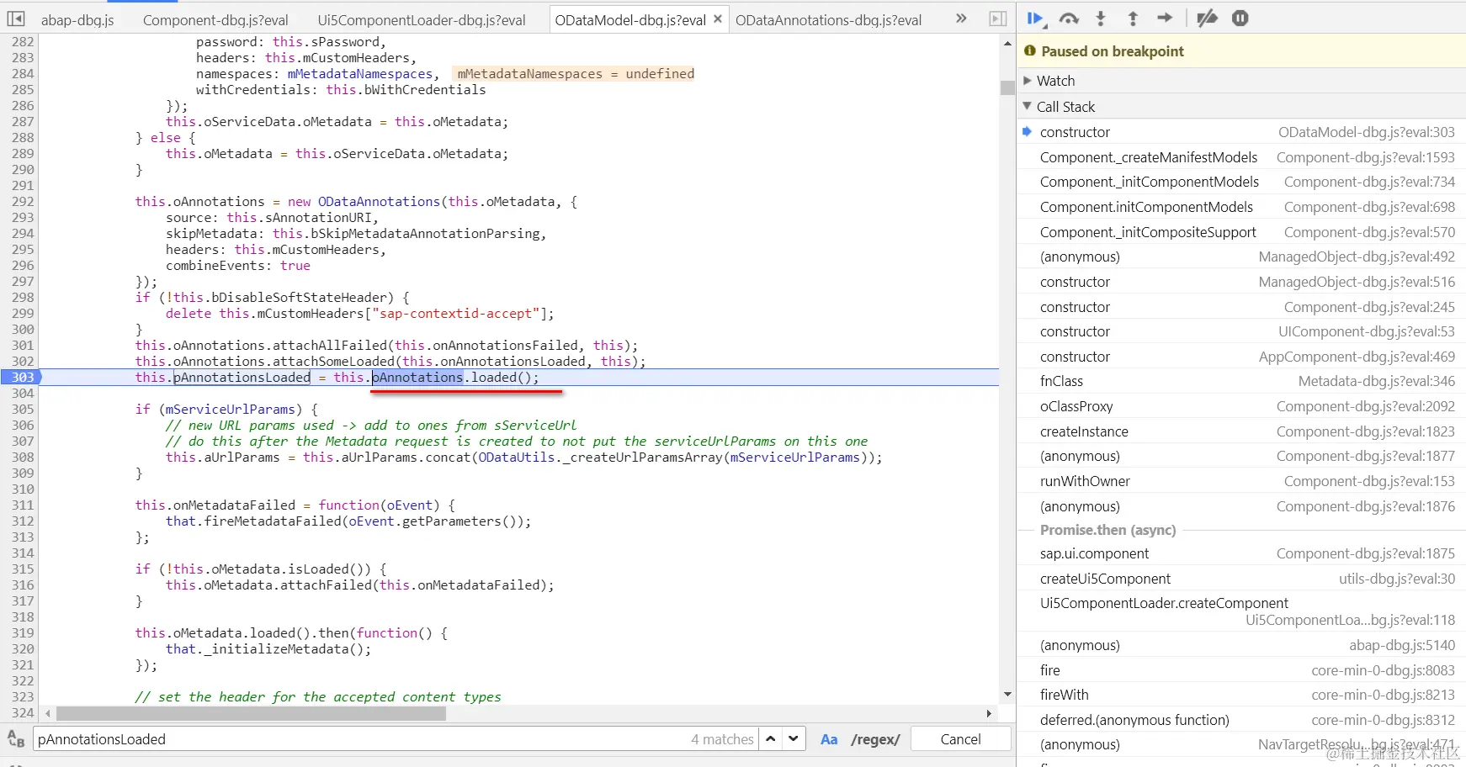The width and height of the screenshot is (1466, 767).
Task: Open abap-dbg.js:5140 source link
Action: tap(1402, 645)
